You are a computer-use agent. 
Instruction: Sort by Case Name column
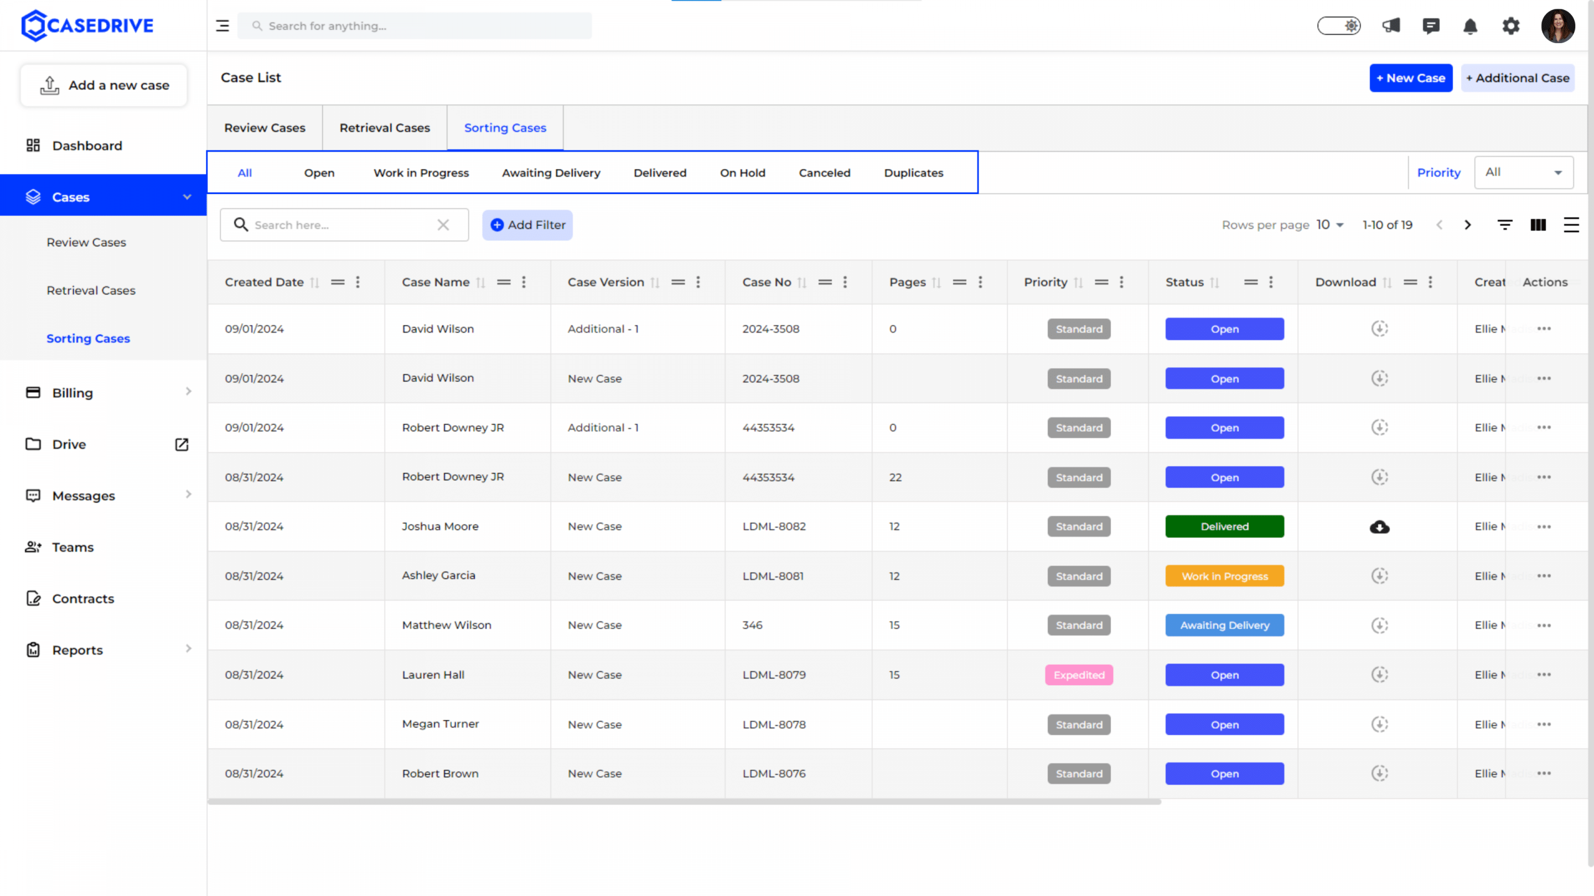click(x=480, y=283)
